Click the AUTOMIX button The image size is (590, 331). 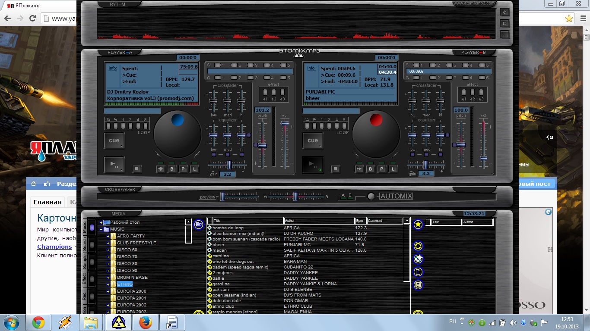pyautogui.click(x=396, y=196)
